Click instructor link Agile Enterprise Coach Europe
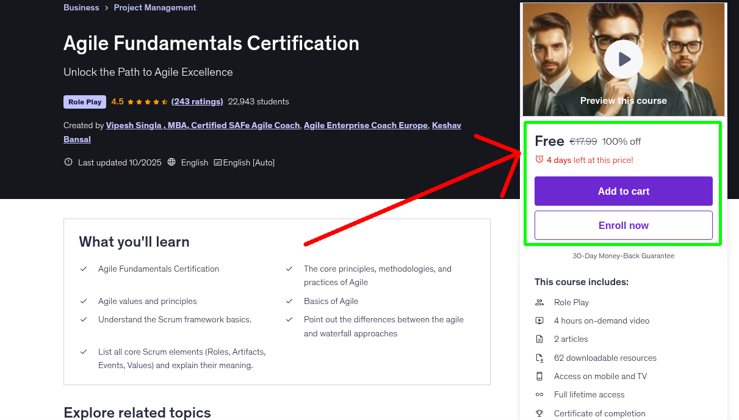 pyautogui.click(x=366, y=125)
